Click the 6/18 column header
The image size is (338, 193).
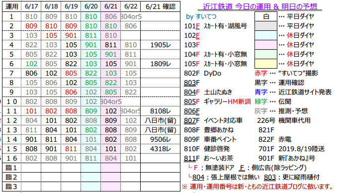(x=51, y=6)
